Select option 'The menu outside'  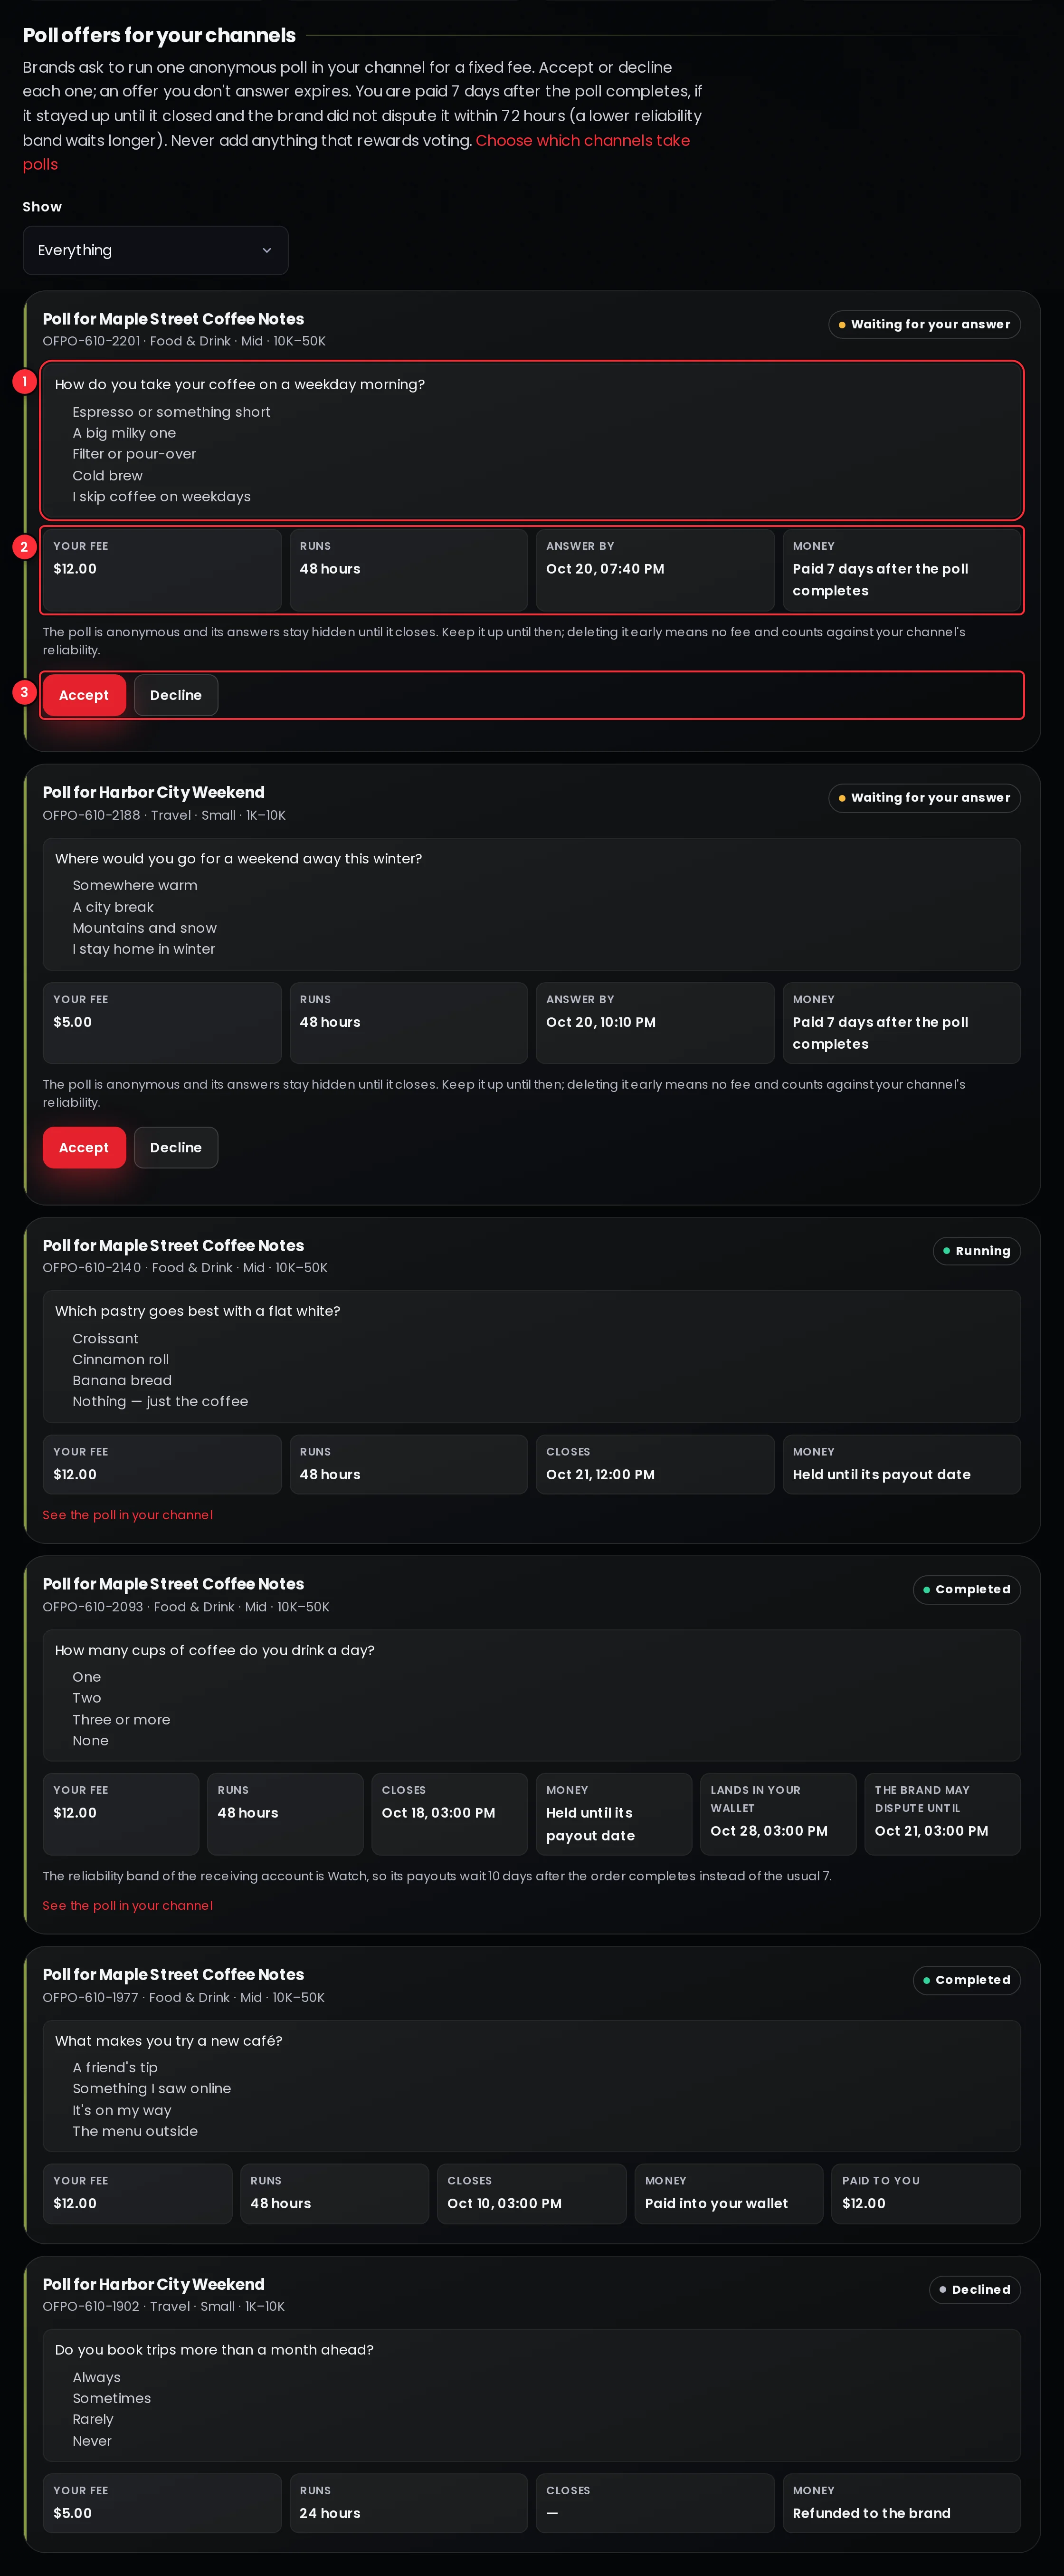pos(135,2131)
